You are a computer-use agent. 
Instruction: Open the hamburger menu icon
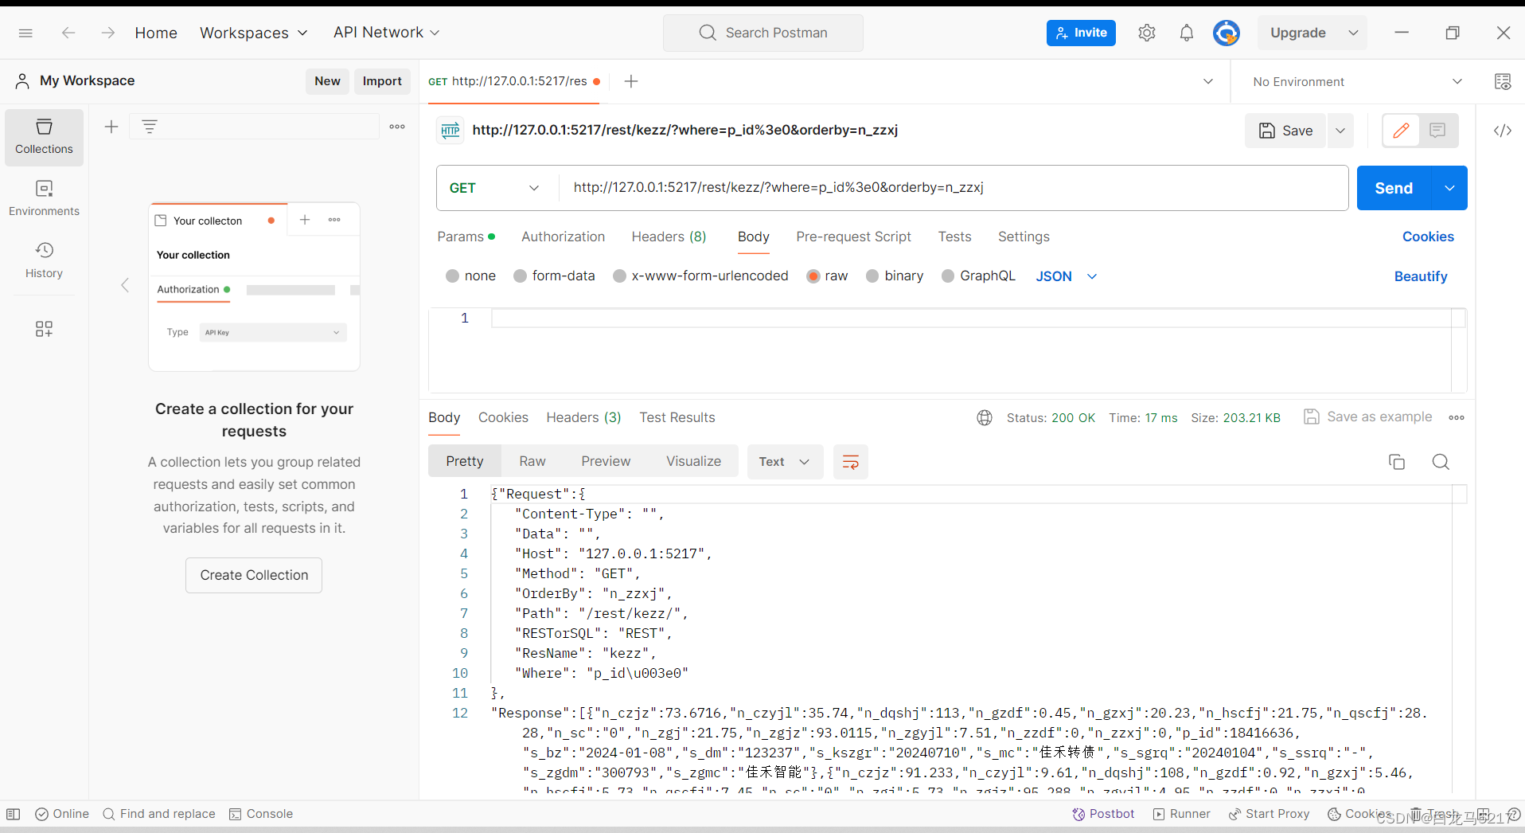[x=25, y=33]
